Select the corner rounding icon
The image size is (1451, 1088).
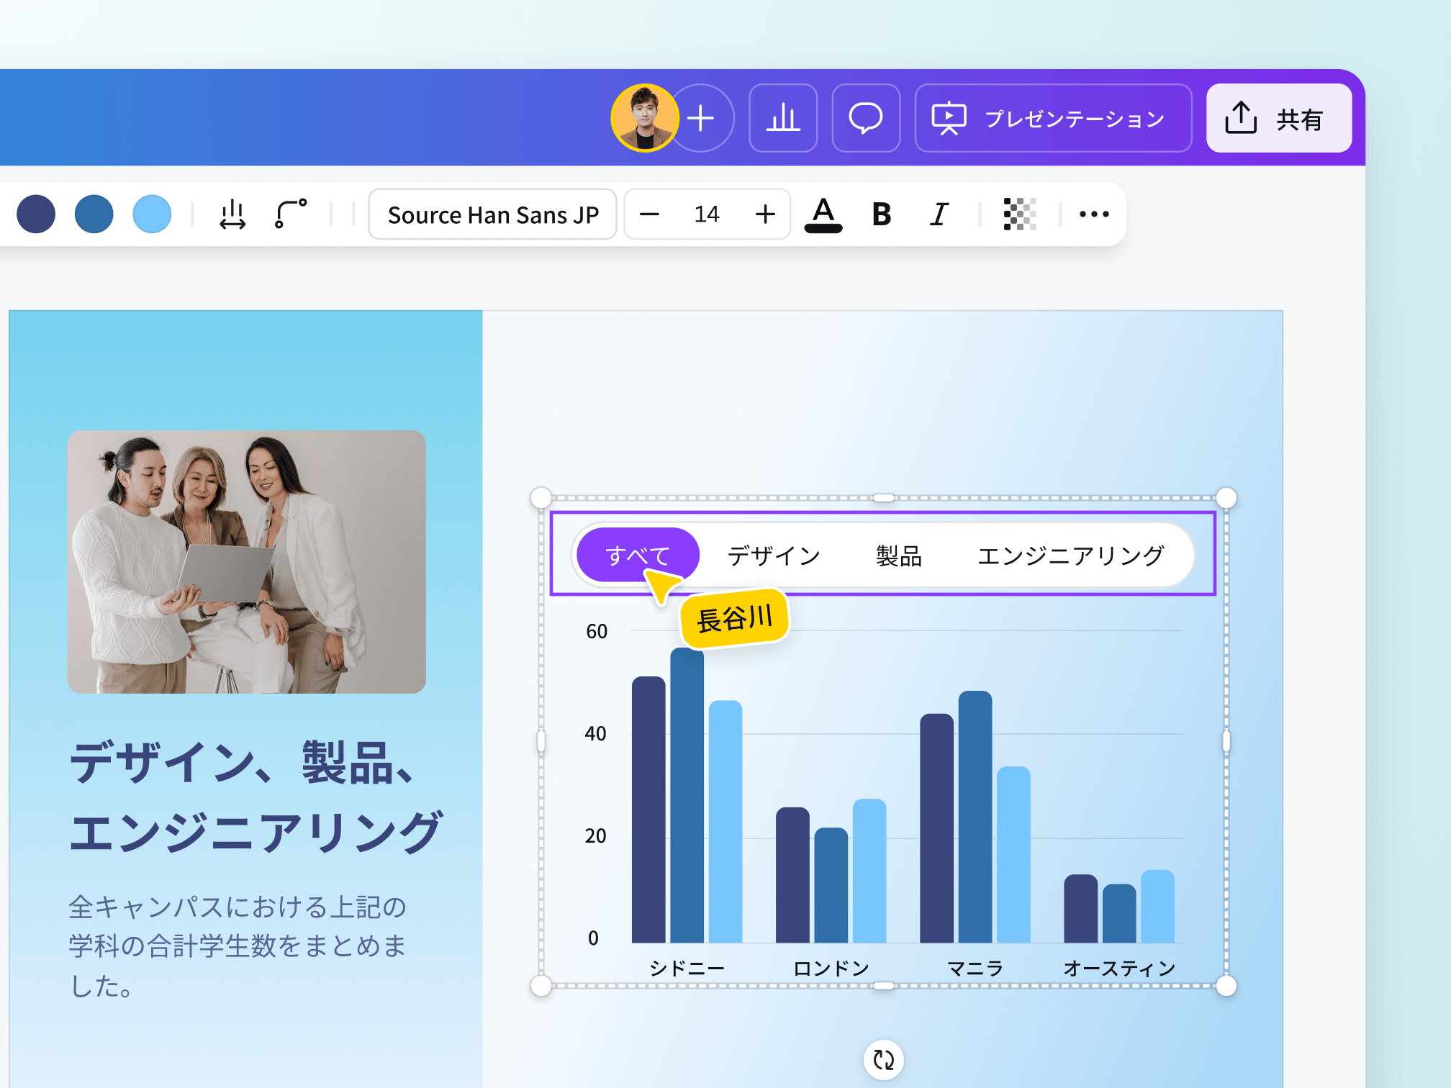coord(291,214)
